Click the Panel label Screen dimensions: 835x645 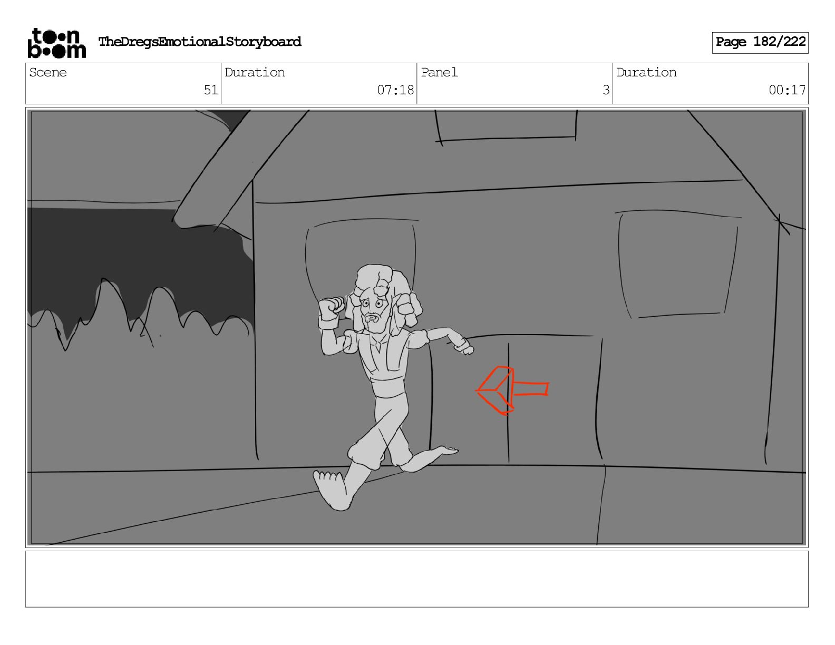pyautogui.click(x=439, y=72)
